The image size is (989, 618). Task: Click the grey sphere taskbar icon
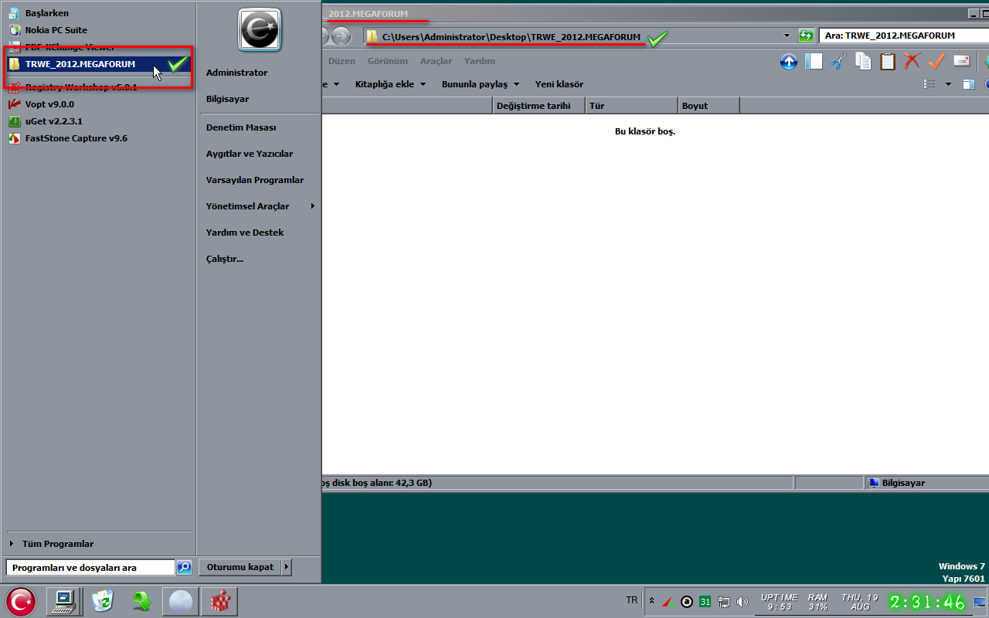180,601
